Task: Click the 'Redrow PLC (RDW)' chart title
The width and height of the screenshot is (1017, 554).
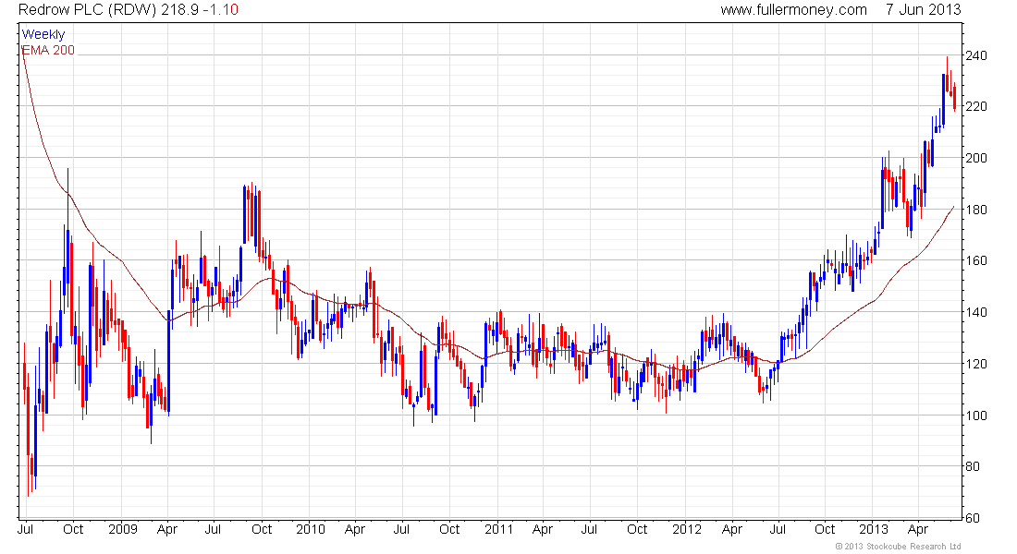Action: click(x=88, y=10)
